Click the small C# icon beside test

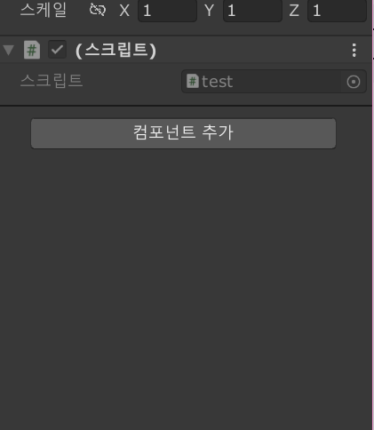(x=193, y=81)
